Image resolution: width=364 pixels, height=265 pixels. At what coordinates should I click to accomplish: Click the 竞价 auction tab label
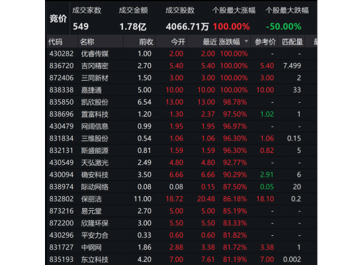tap(58, 19)
